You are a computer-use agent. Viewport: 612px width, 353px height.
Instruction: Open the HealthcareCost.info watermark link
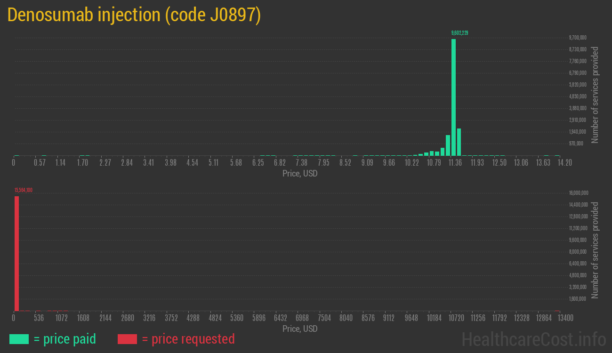(x=533, y=339)
